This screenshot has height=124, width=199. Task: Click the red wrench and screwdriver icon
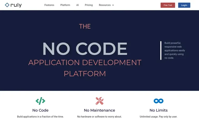[99, 101]
